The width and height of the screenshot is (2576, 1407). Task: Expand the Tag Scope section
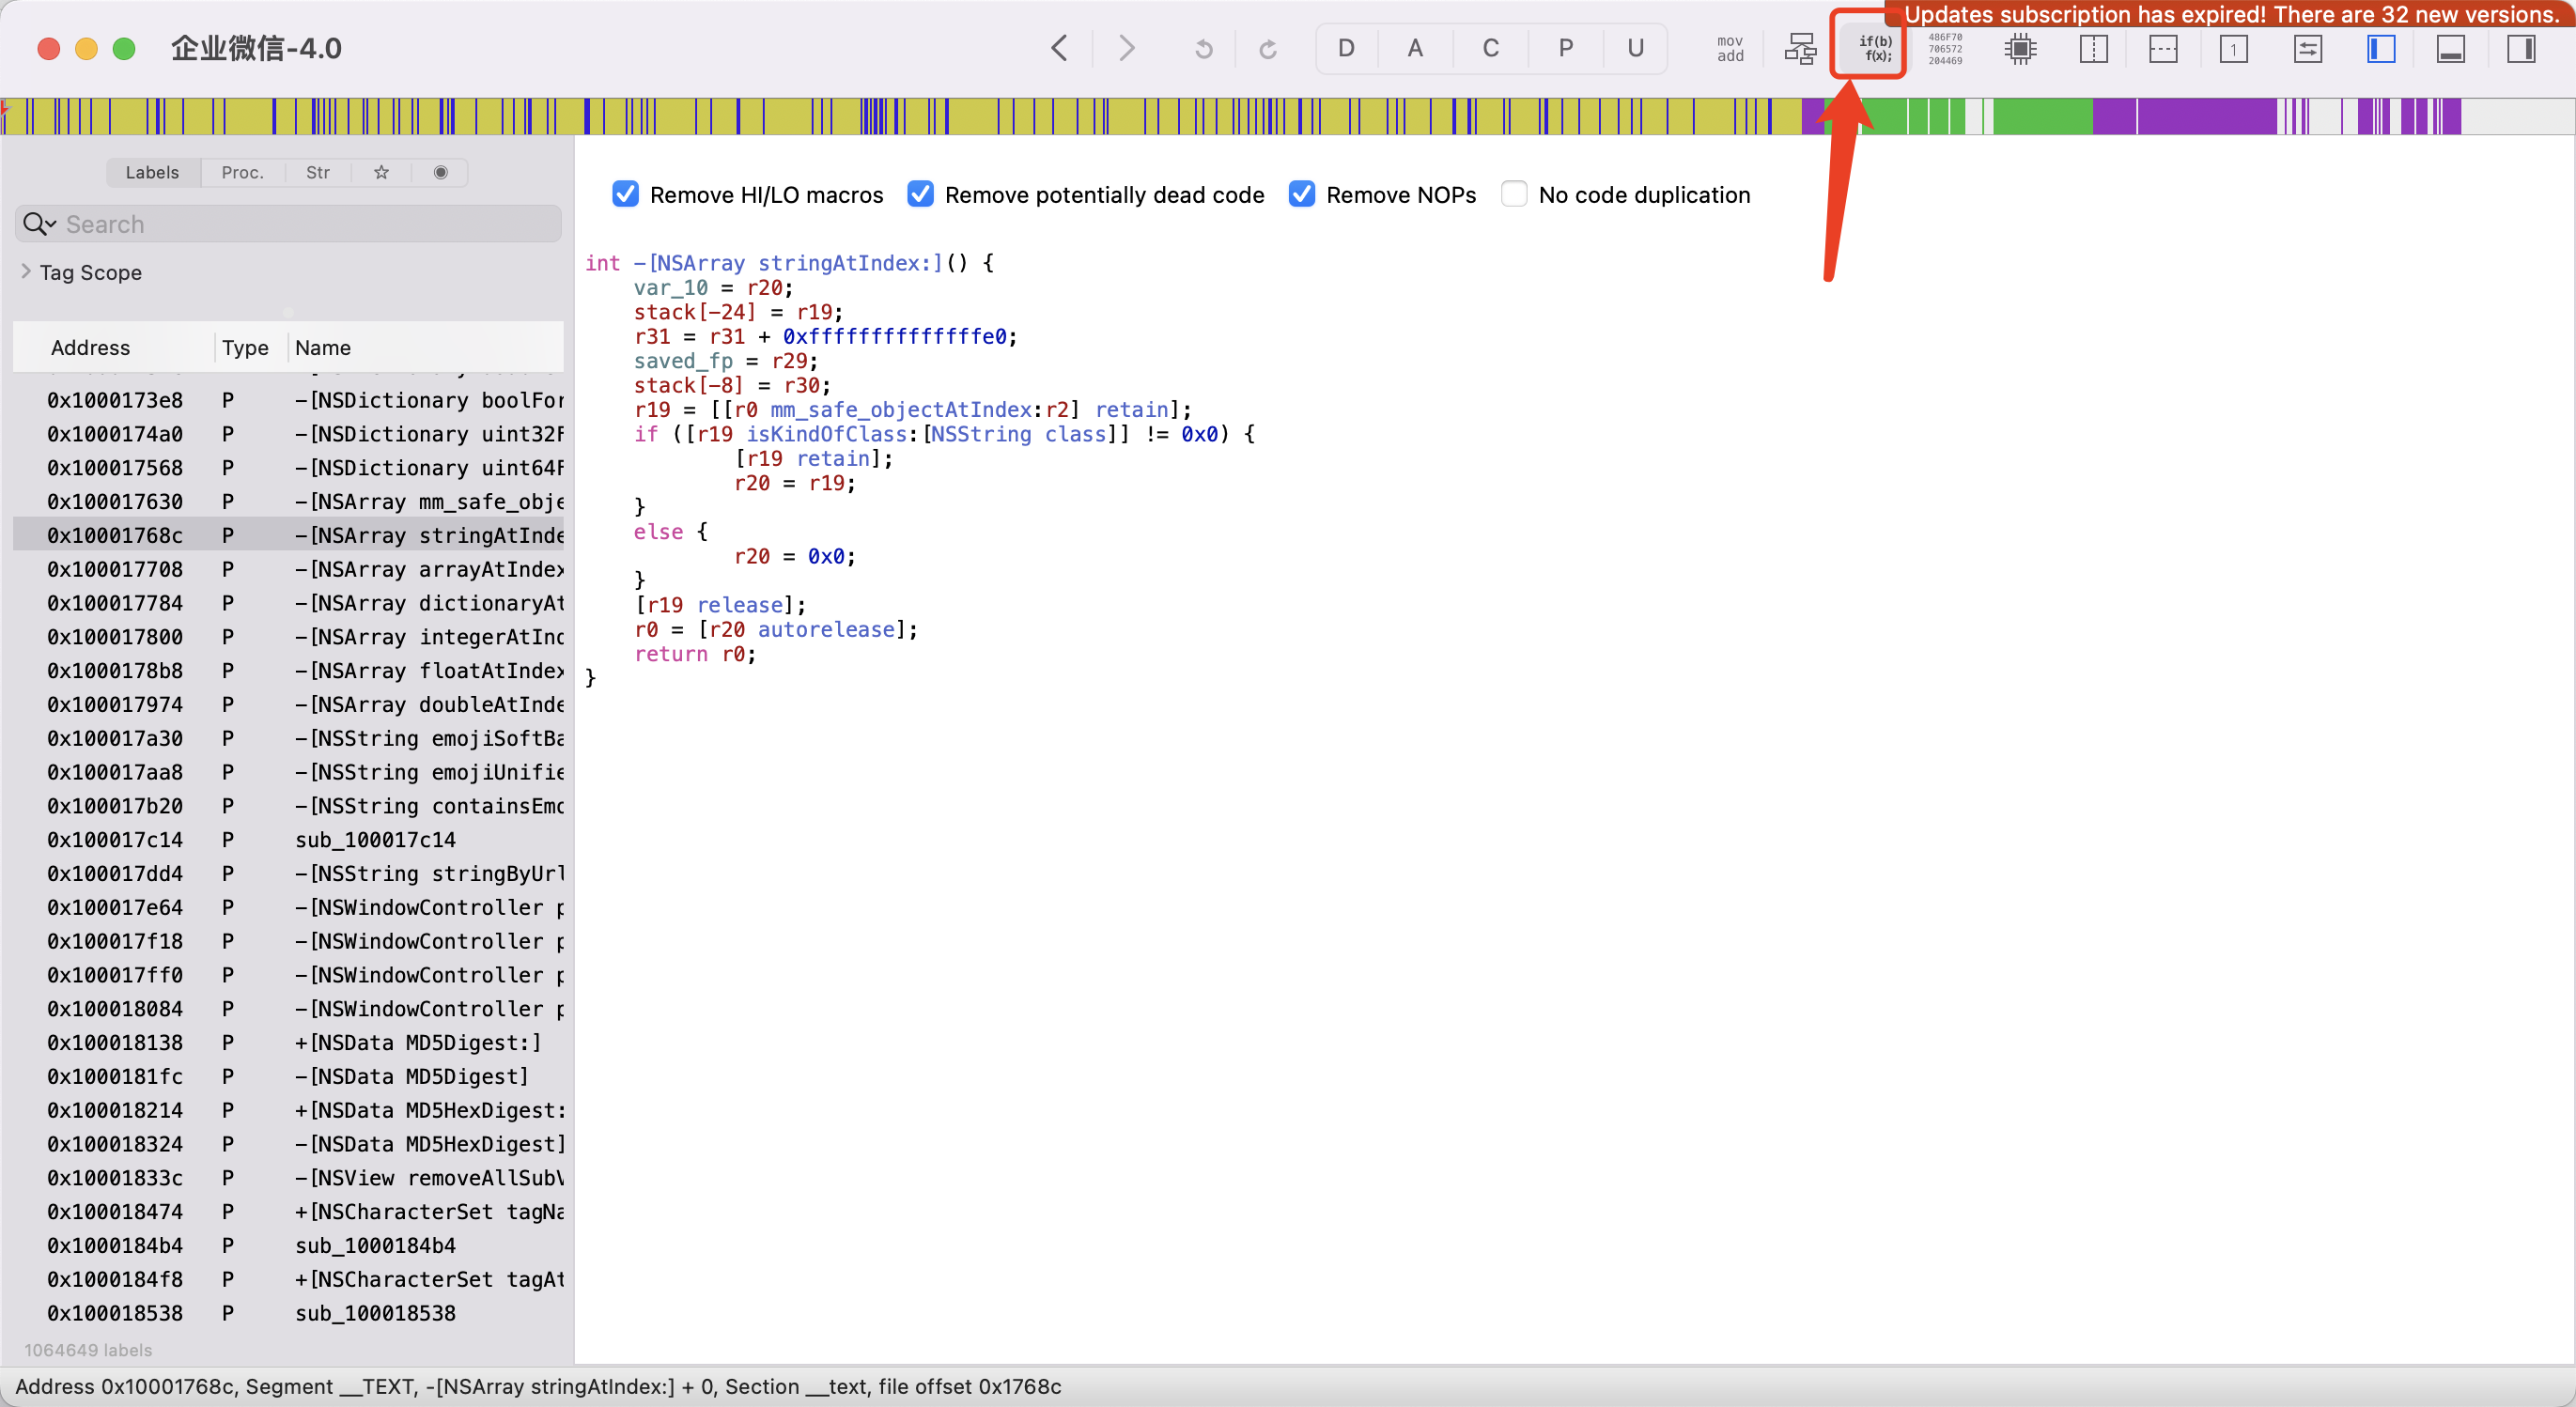[26, 271]
